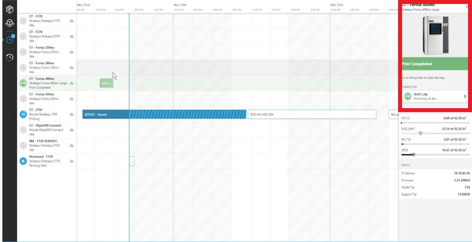472x242 pixels.
Task: Click the Print Completed green banner
Action: pos(435,64)
